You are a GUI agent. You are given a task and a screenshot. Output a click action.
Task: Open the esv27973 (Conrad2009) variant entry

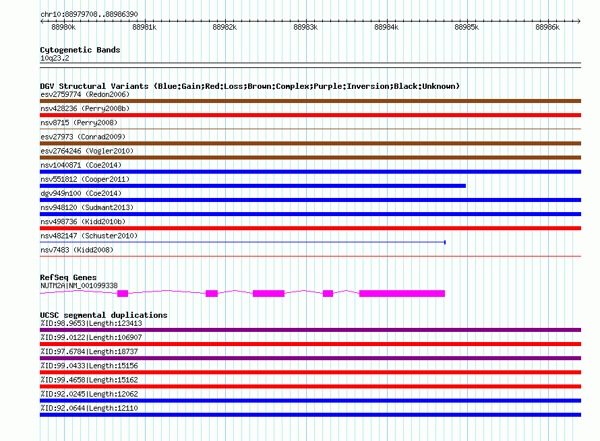coord(83,137)
